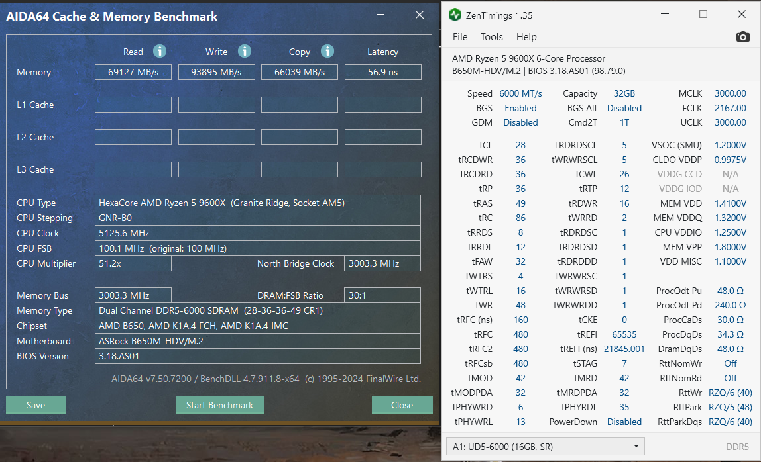Image resolution: width=761 pixels, height=462 pixels.
Task: Click the Close button in AIDA64
Action: (x=402, y=405)
